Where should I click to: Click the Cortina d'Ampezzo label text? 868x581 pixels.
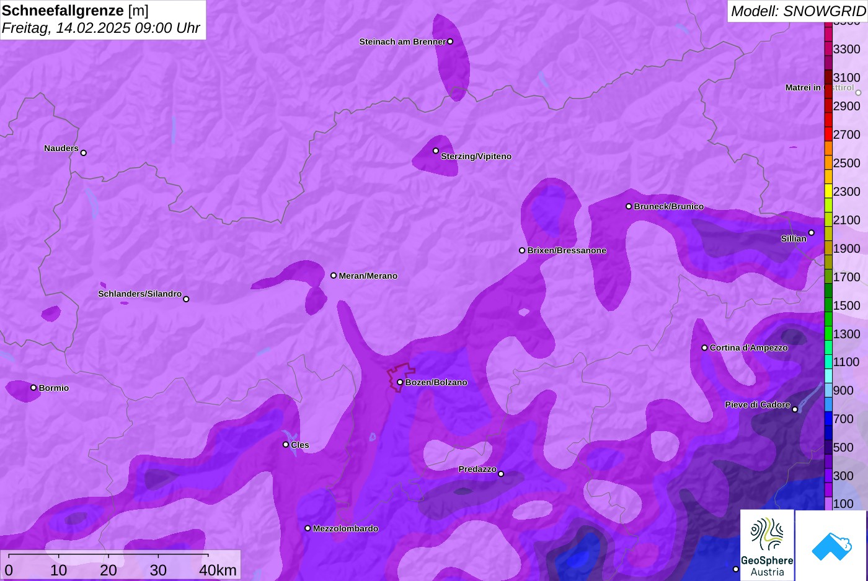point(749,347)
